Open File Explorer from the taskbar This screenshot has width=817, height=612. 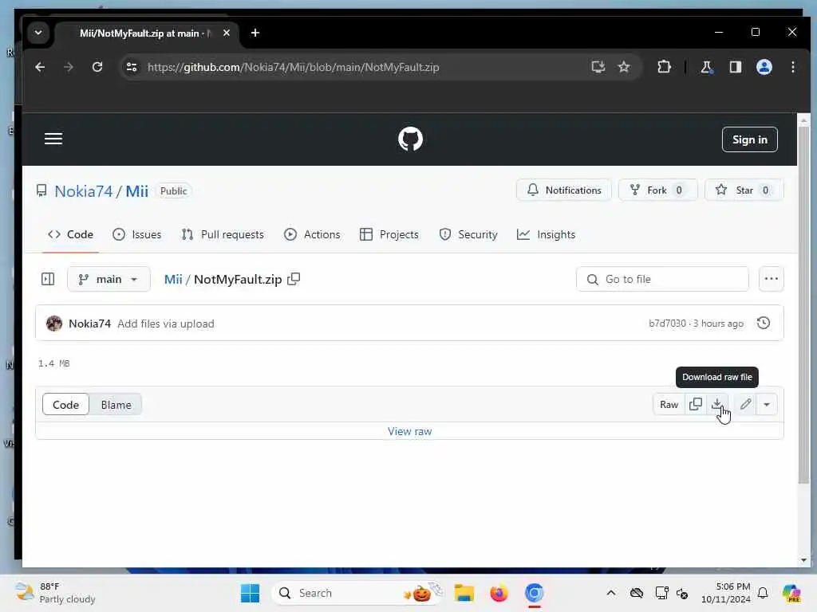[464, 593]
